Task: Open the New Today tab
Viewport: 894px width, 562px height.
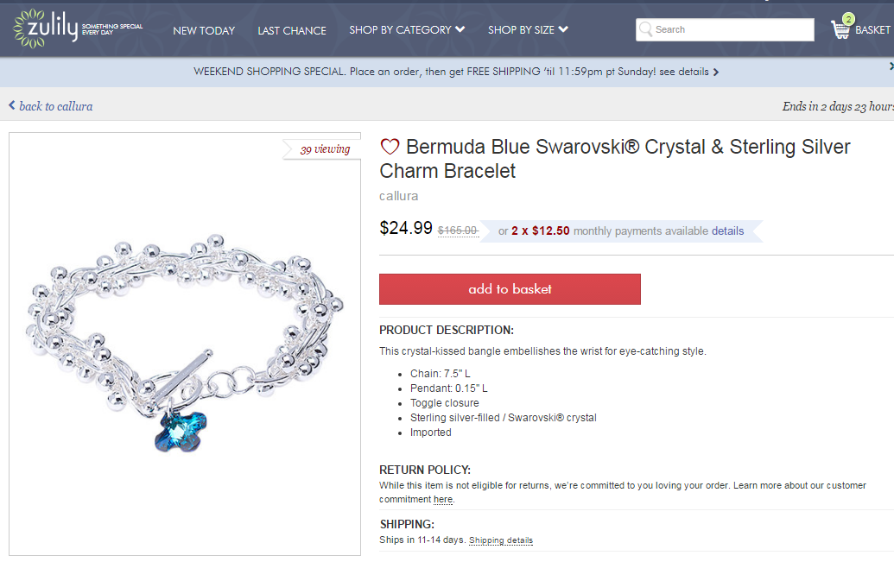Action: [204, 30]
